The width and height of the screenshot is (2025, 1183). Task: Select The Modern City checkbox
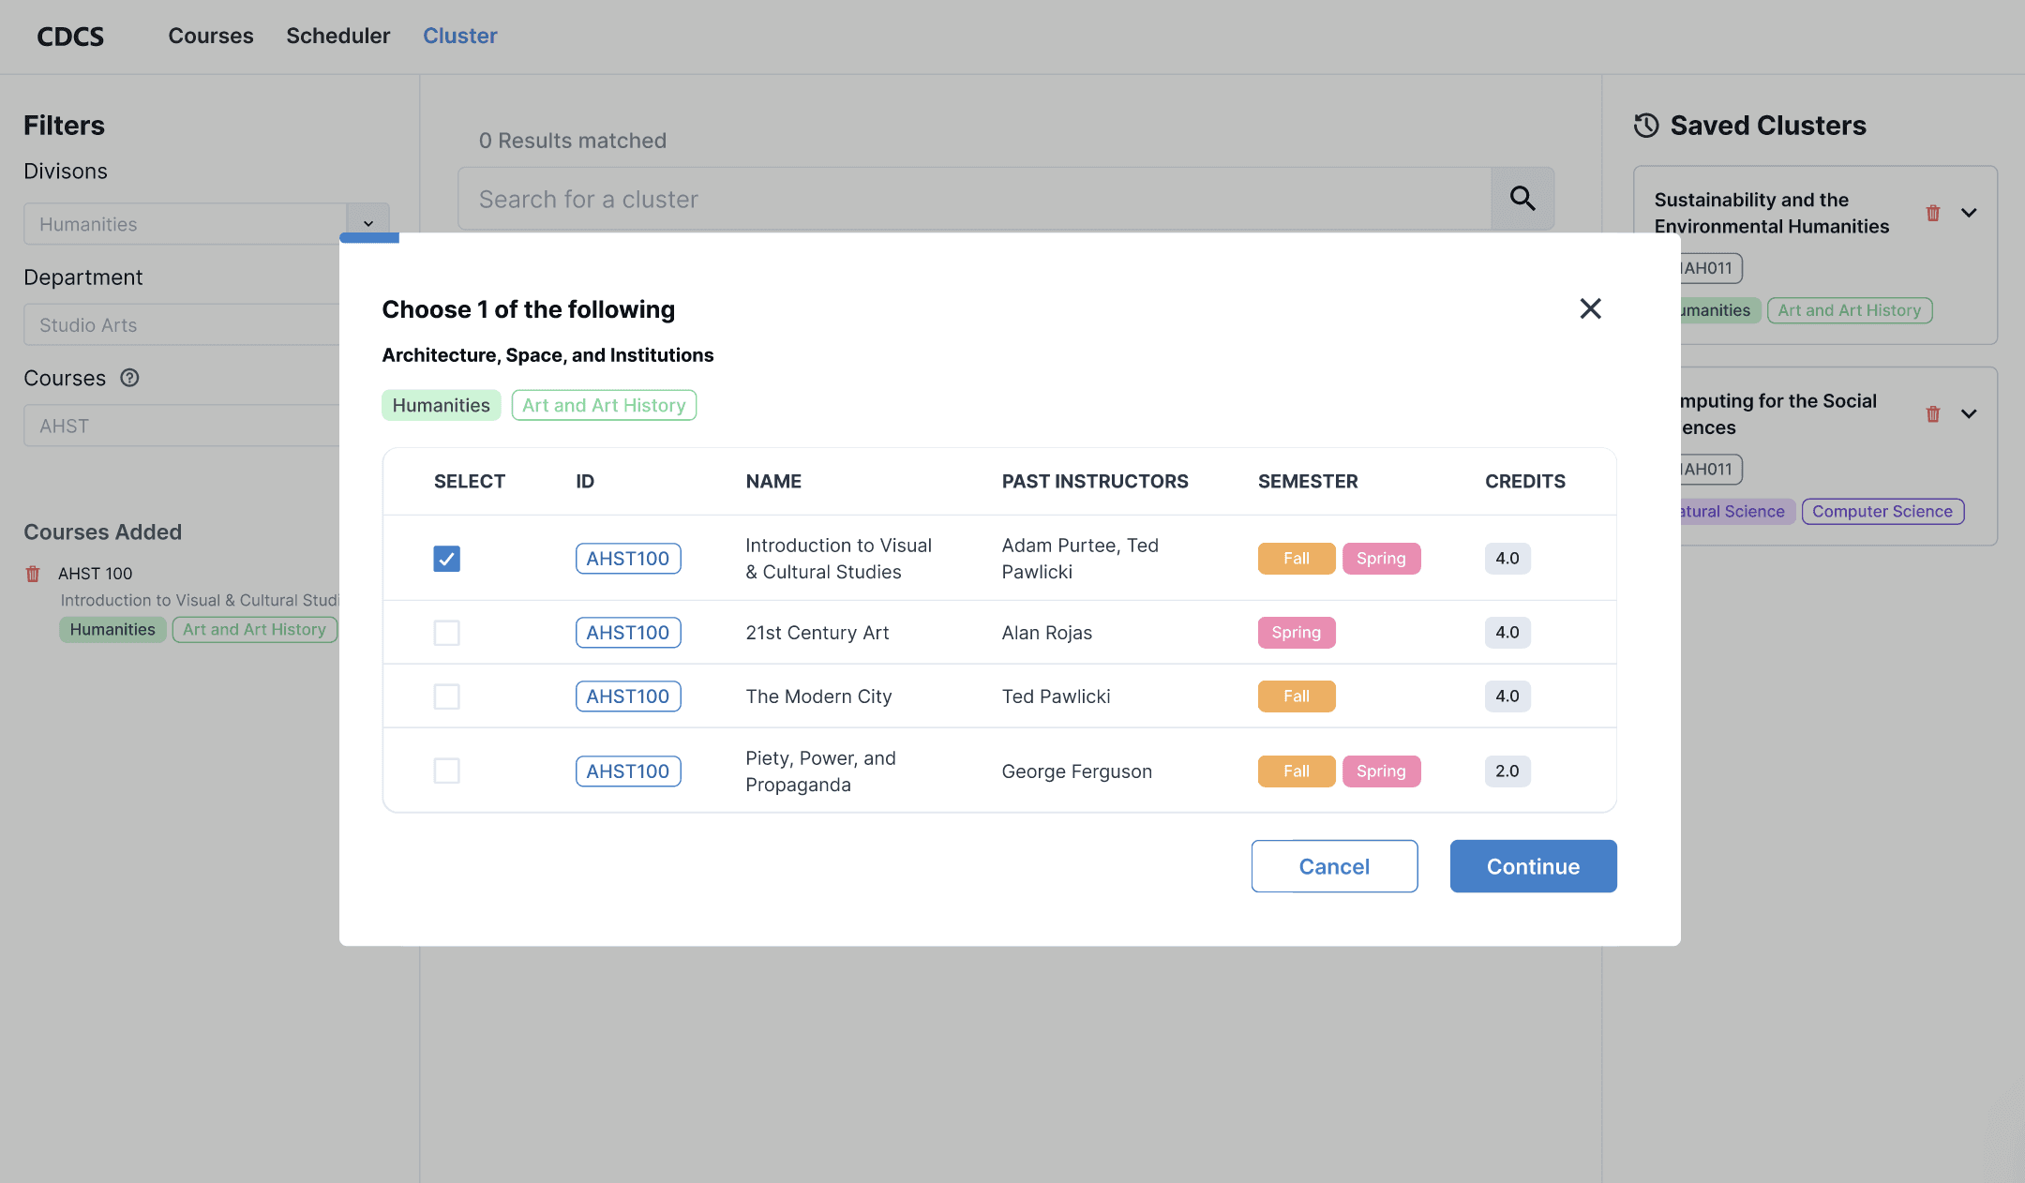tap(446, 696)
